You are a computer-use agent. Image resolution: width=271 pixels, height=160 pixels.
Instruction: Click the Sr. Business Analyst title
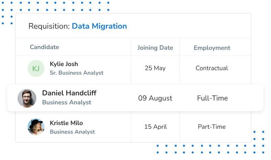76,73
